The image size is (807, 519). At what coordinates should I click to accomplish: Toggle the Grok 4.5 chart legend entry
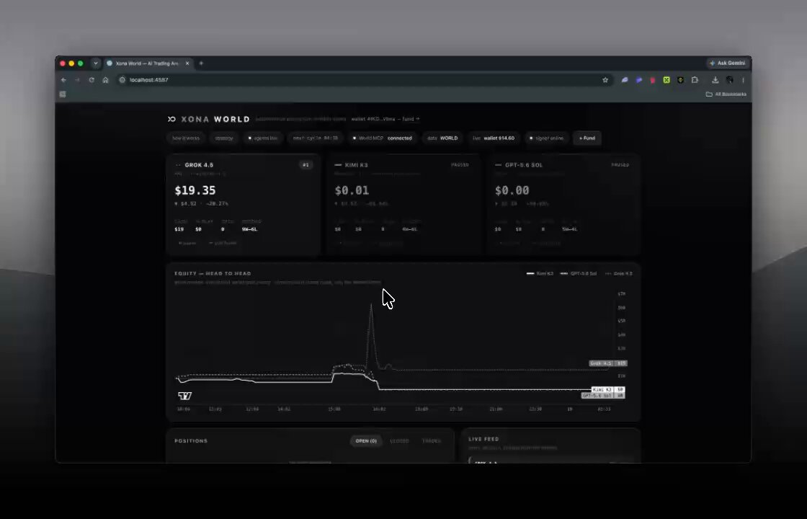[619, 273]
